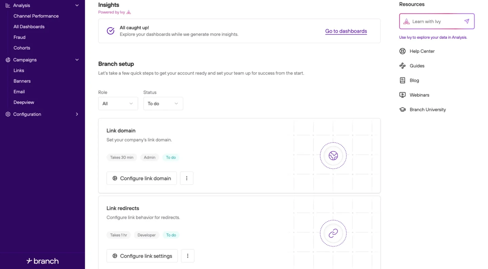Click the Ivy logo beside Powered by Ivy

(128, 12)
